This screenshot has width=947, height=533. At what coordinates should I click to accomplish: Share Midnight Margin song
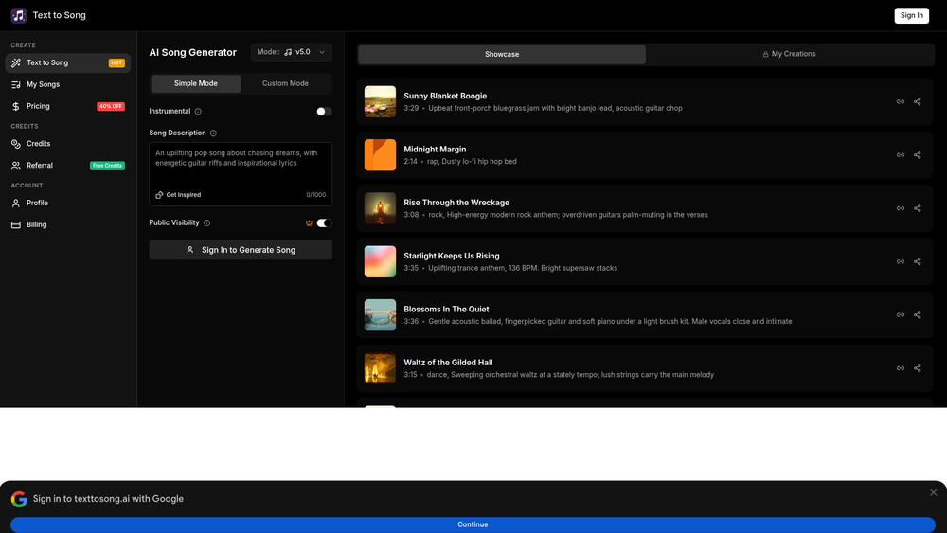tap(918, 155)
